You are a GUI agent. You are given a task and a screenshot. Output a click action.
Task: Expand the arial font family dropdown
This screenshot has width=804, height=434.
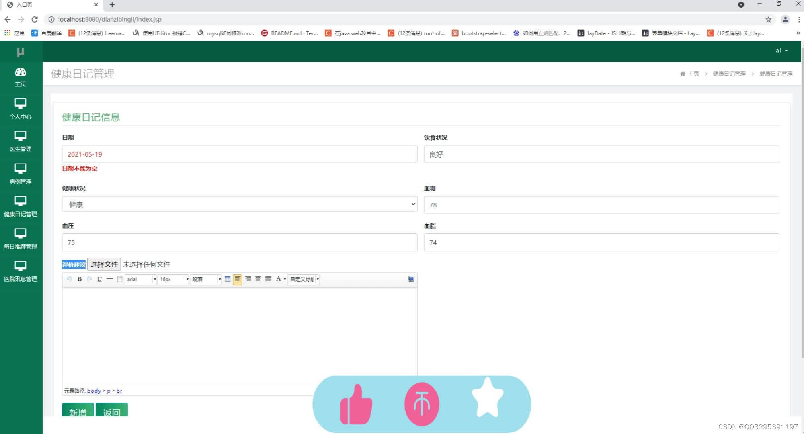click(x=155, y=279)
